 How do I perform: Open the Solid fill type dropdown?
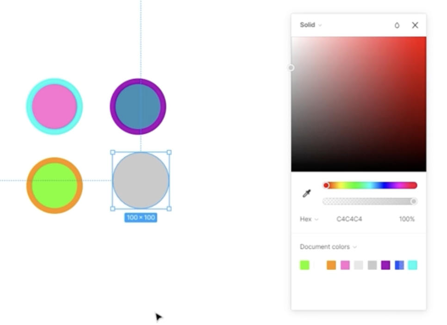pos(311,25)
